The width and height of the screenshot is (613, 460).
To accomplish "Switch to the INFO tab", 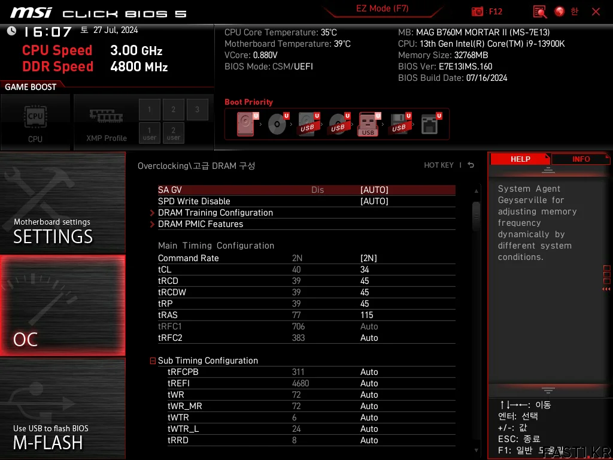I will (x=581, y=159).
